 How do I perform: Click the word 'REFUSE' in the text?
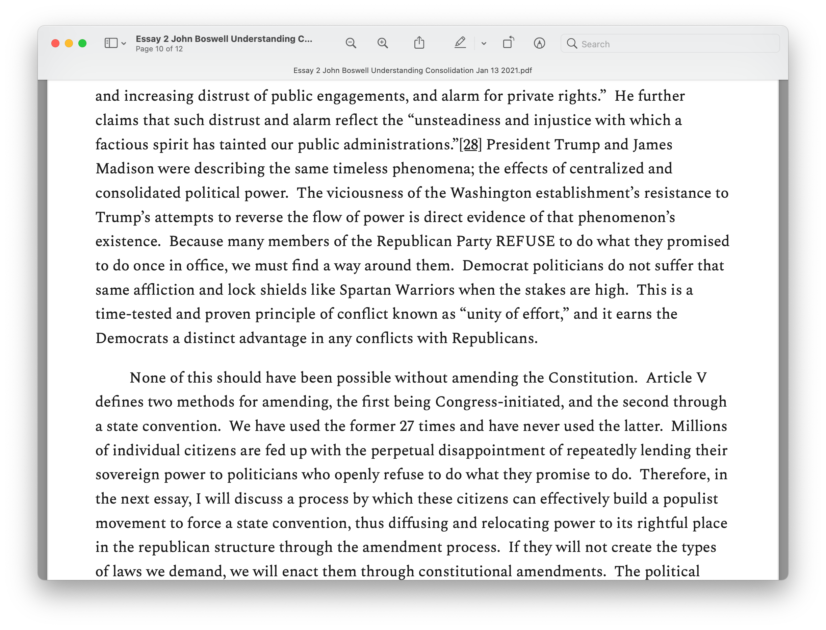[525, 241]
